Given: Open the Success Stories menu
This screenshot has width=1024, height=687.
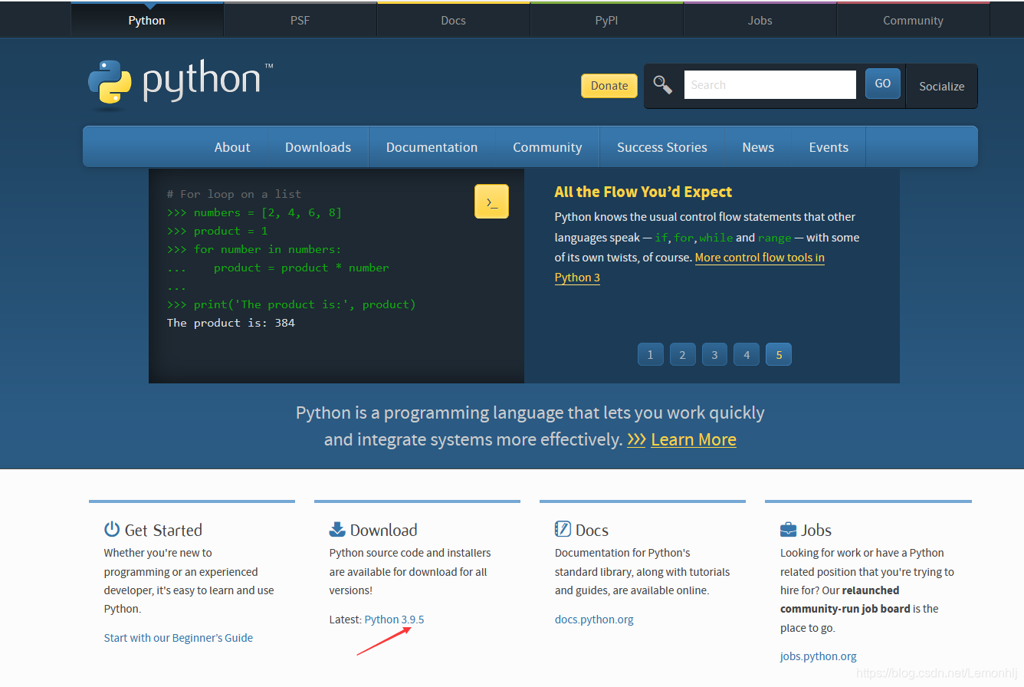Looking at the screenshot, I should click(662, 147).
